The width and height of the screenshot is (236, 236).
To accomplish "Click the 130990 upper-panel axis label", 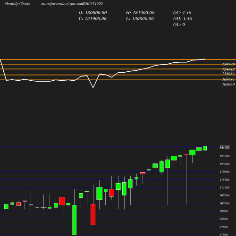I will click(x=228, y=64).
